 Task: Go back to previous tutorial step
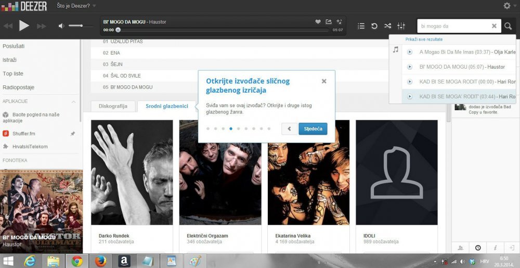(289, 129)
